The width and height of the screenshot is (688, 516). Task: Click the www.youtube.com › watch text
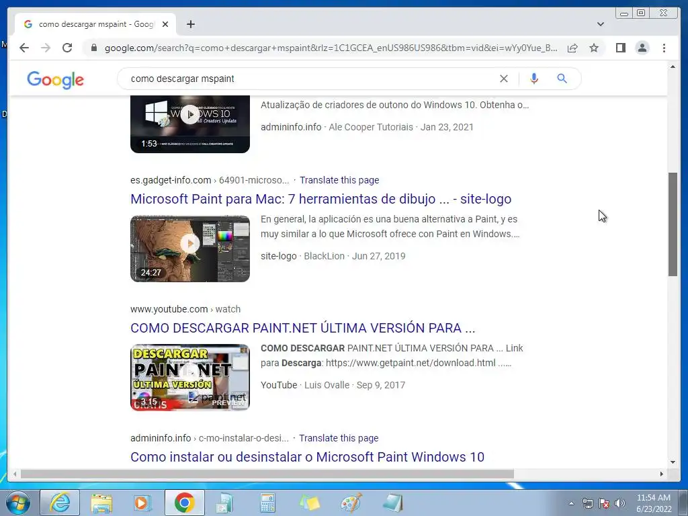pos(185,309)
